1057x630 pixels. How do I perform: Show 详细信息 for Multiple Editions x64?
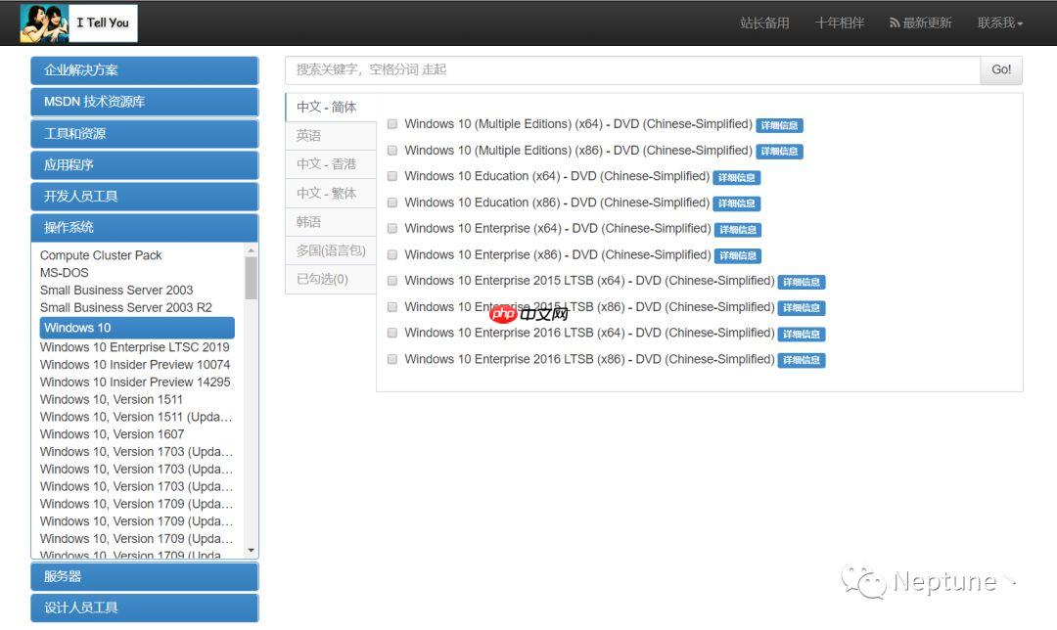tap(779, 125)
